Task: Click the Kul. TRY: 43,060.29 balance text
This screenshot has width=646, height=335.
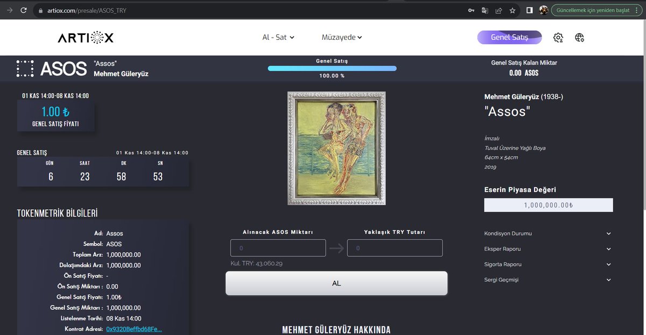Action: 257,263
